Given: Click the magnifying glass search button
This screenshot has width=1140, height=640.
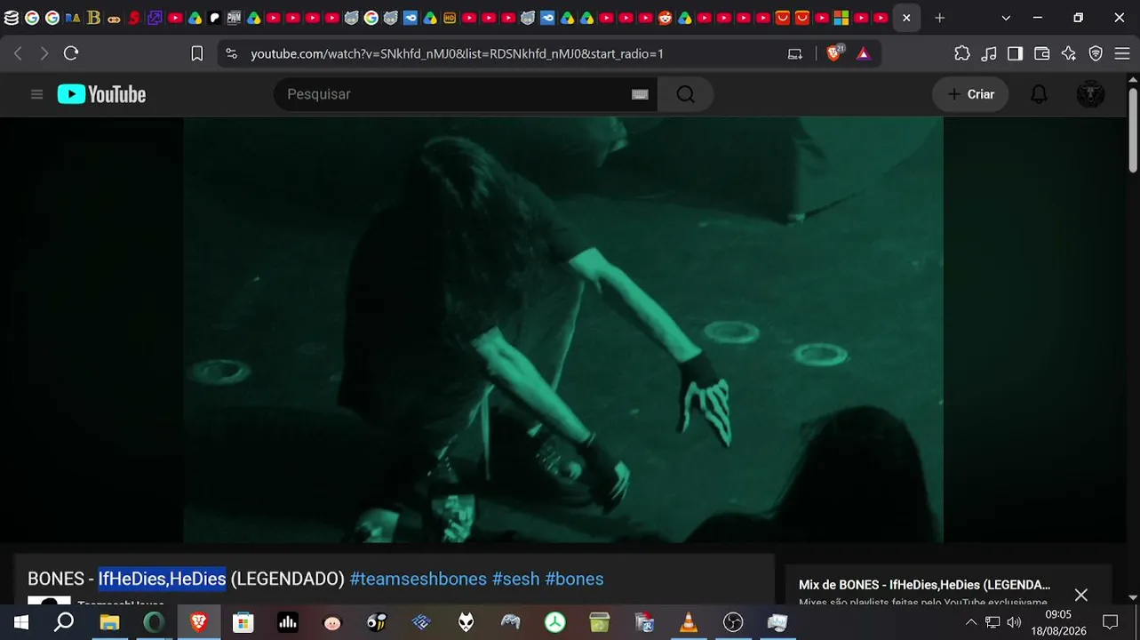Looking at the screenshot, I should (685, 94).
